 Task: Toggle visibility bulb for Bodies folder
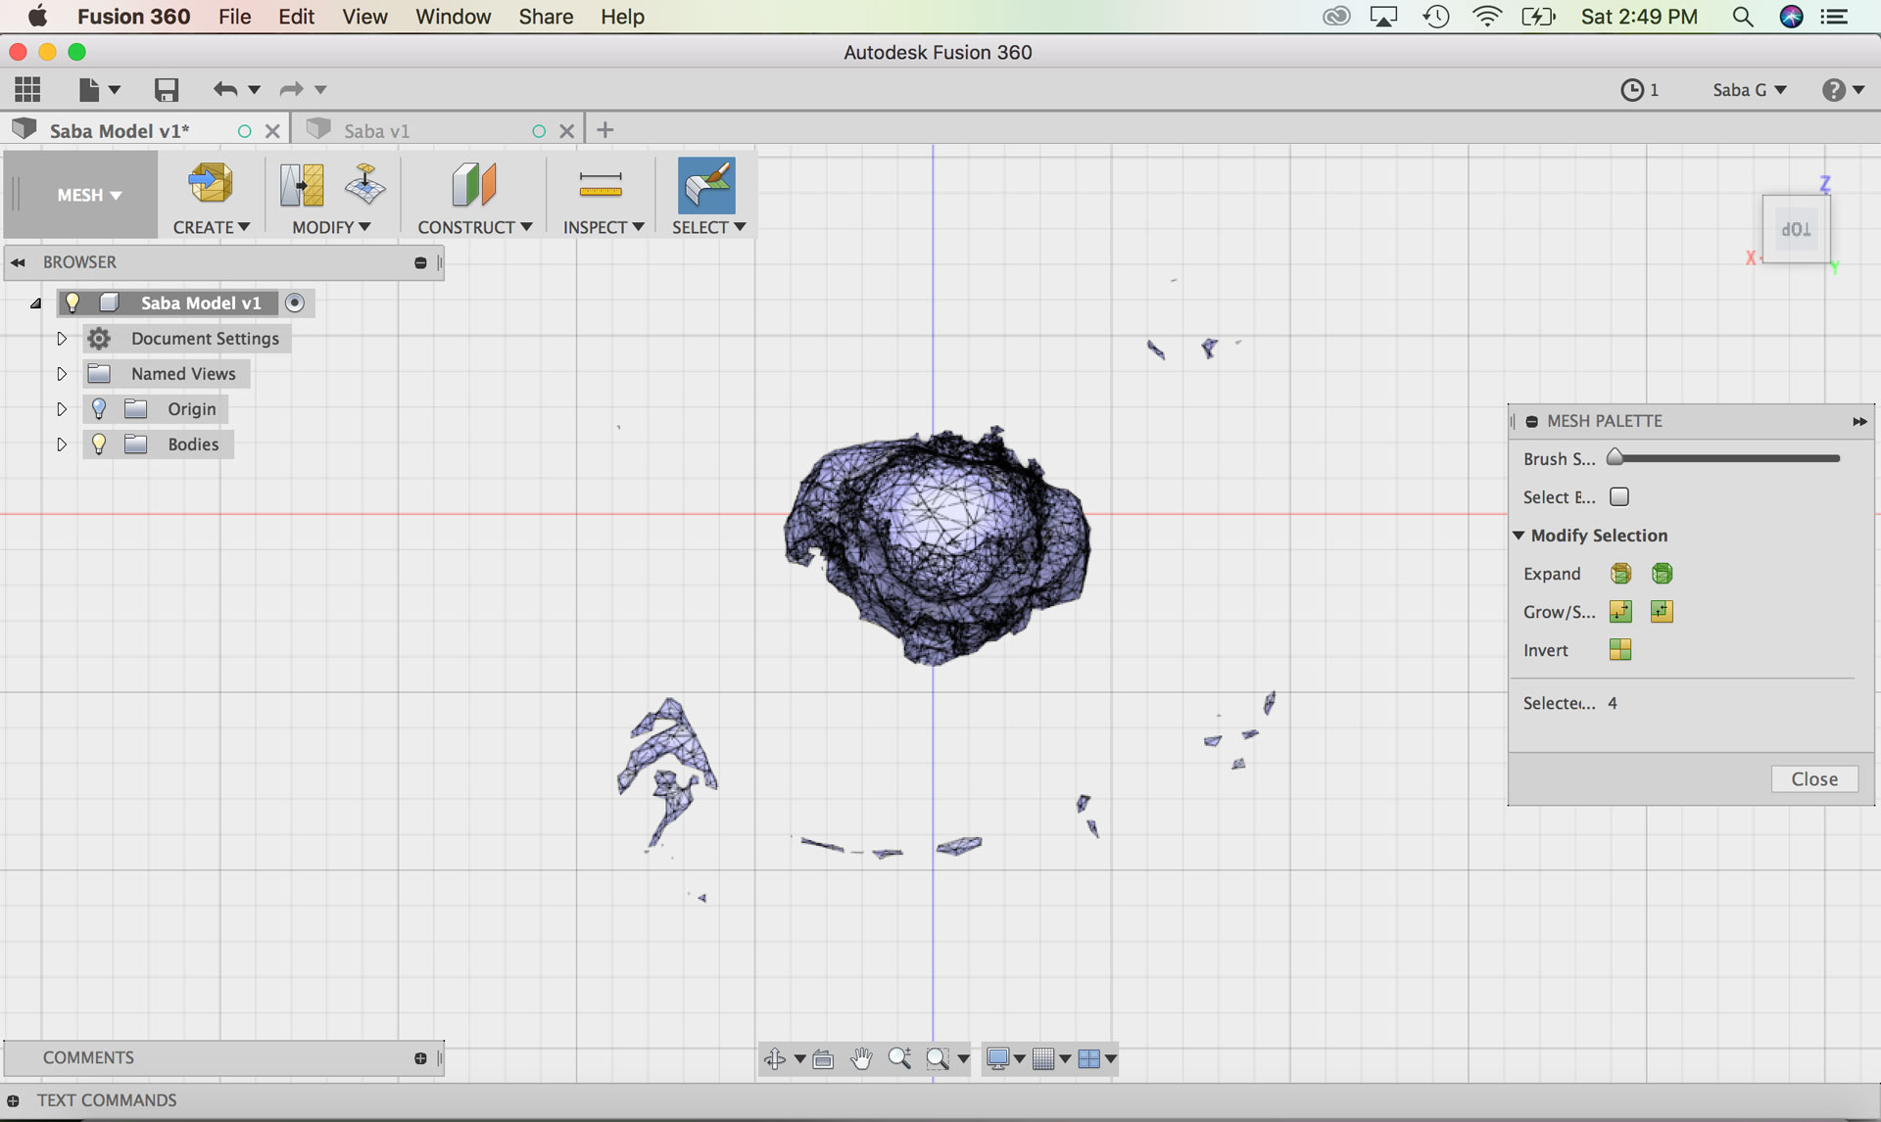point(99,444)
